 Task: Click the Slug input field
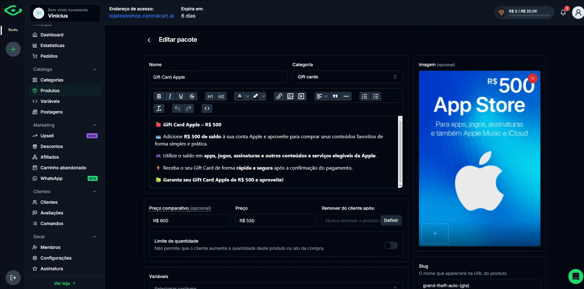[480, 285]
